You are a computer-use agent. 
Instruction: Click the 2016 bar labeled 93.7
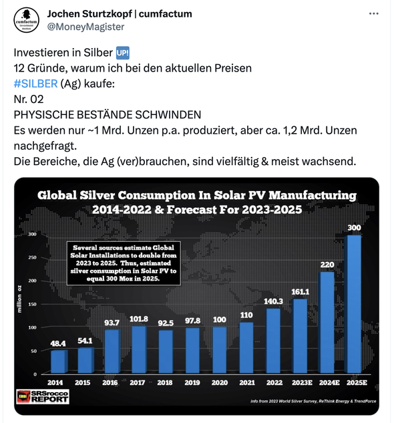(x=112, y=351)
